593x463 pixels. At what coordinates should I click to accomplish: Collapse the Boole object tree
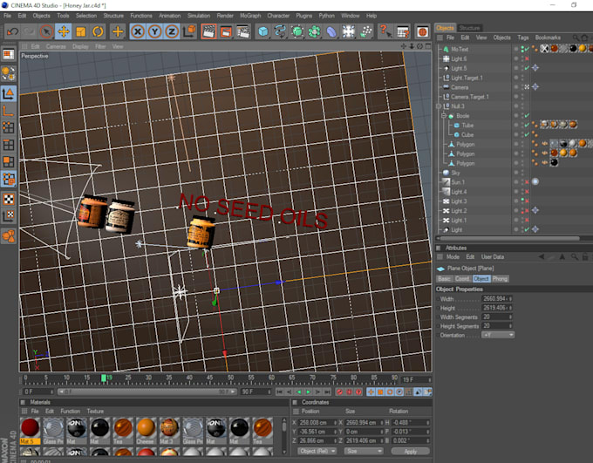click(x=444, y=116)
